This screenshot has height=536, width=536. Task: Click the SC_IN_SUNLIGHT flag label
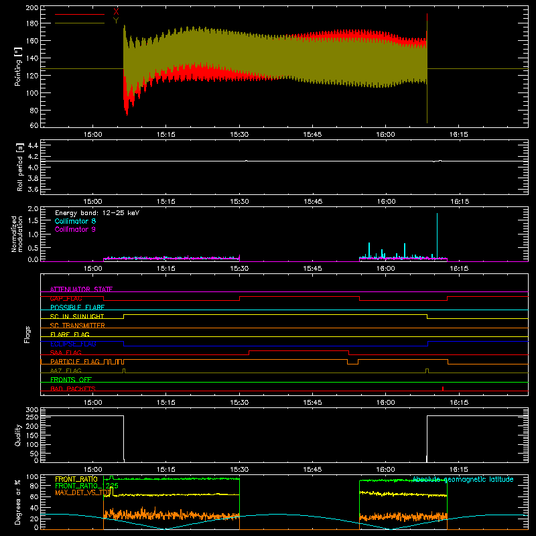[77, 316]
